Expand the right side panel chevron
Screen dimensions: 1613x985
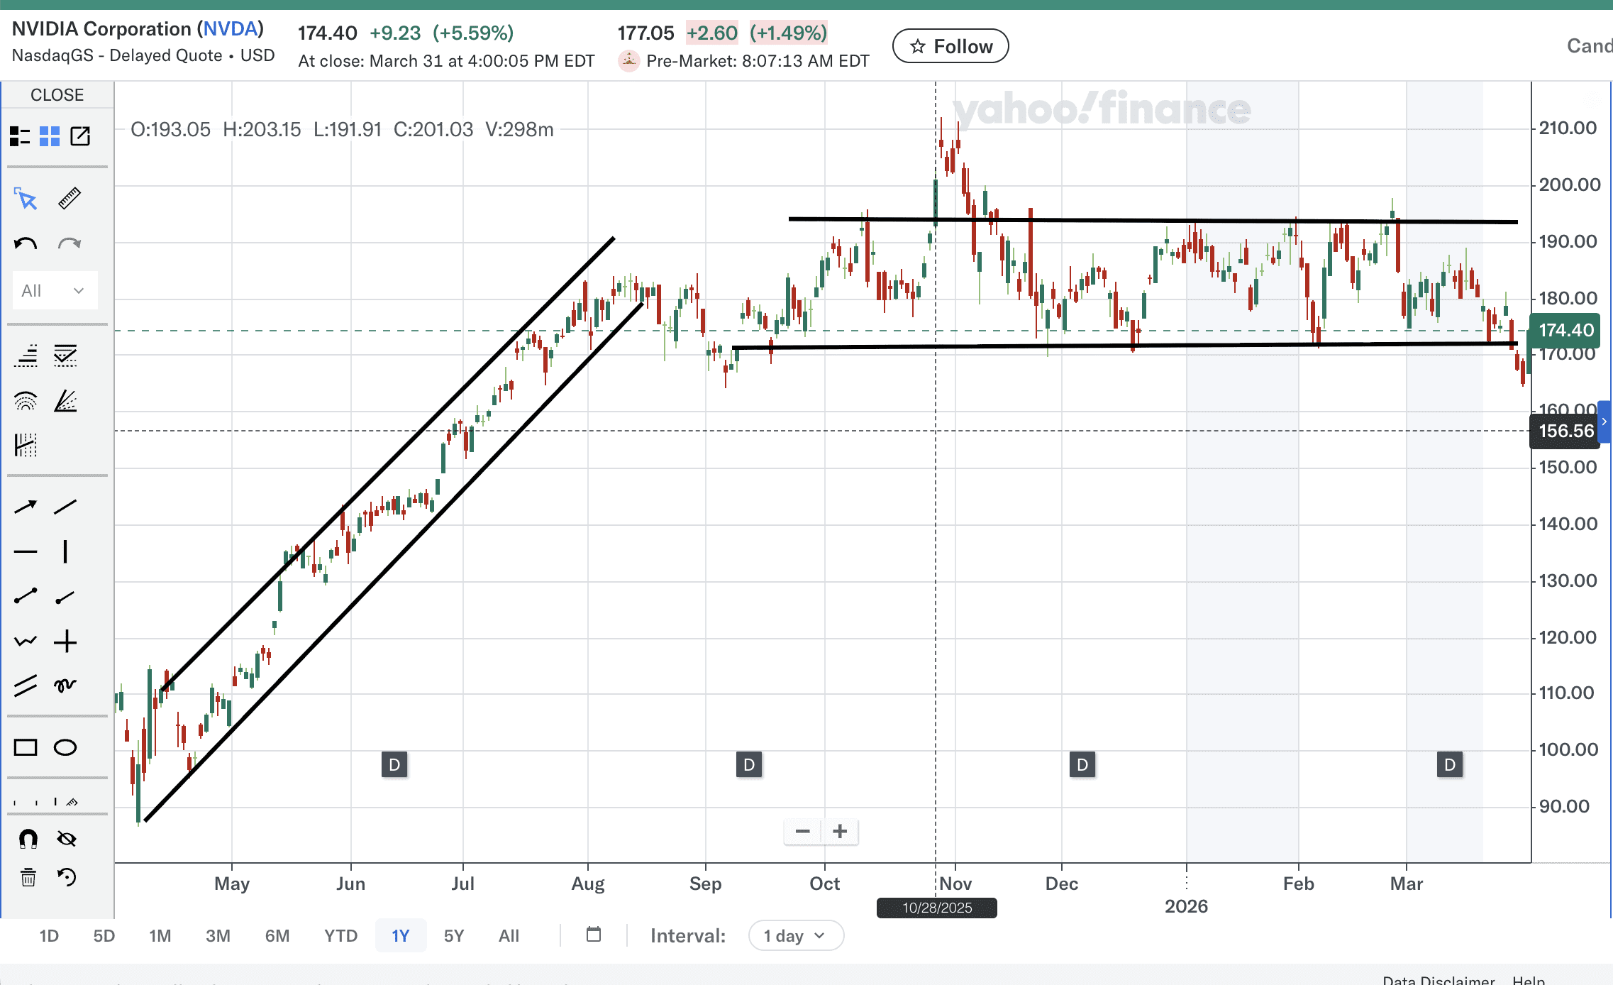click(1604, 422)
